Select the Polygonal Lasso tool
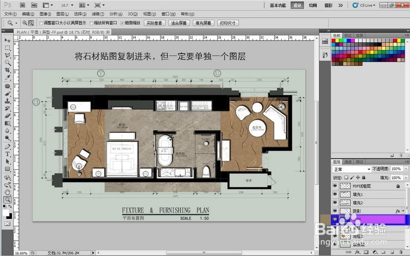The image size is (410, 256). [x=7, y=55]
